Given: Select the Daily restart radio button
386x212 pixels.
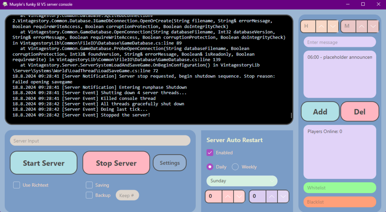Looking at the screenshot, I should (x=210, y=167).
